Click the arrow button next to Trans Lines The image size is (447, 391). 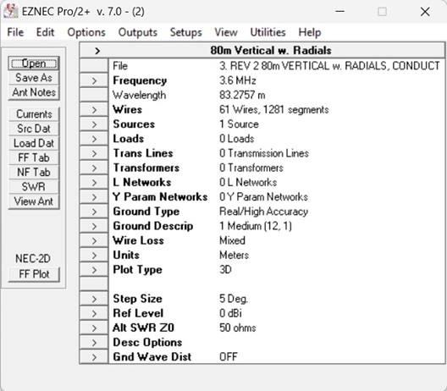(94, 154)
